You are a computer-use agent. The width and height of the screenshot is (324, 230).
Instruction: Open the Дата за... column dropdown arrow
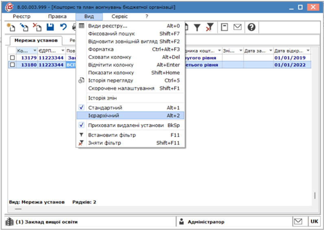point(271,51)
